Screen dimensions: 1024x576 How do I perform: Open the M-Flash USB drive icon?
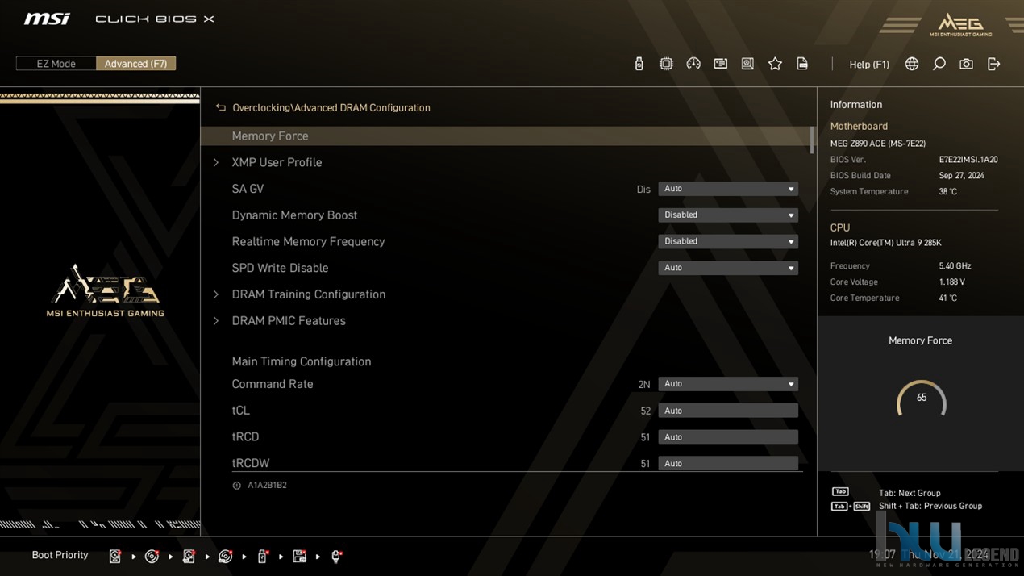639,64
